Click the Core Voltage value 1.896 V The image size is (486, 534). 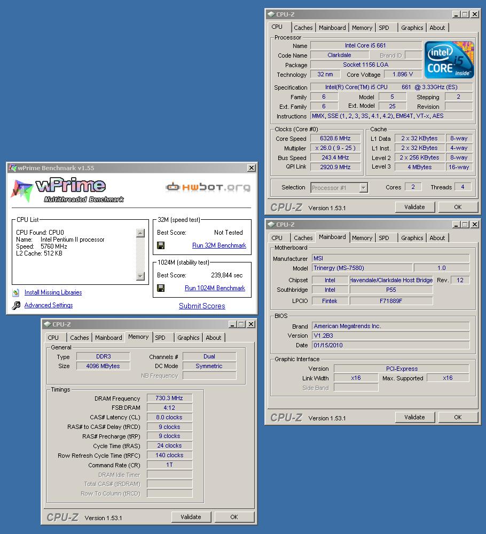403,74
